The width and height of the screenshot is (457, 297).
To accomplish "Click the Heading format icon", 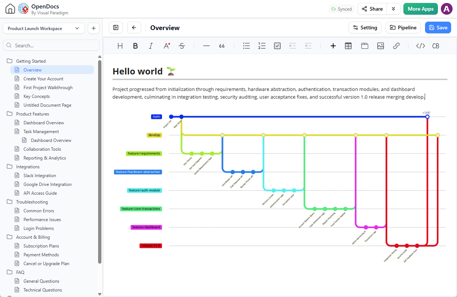I will pyautogui.click(x=120, y=46).
